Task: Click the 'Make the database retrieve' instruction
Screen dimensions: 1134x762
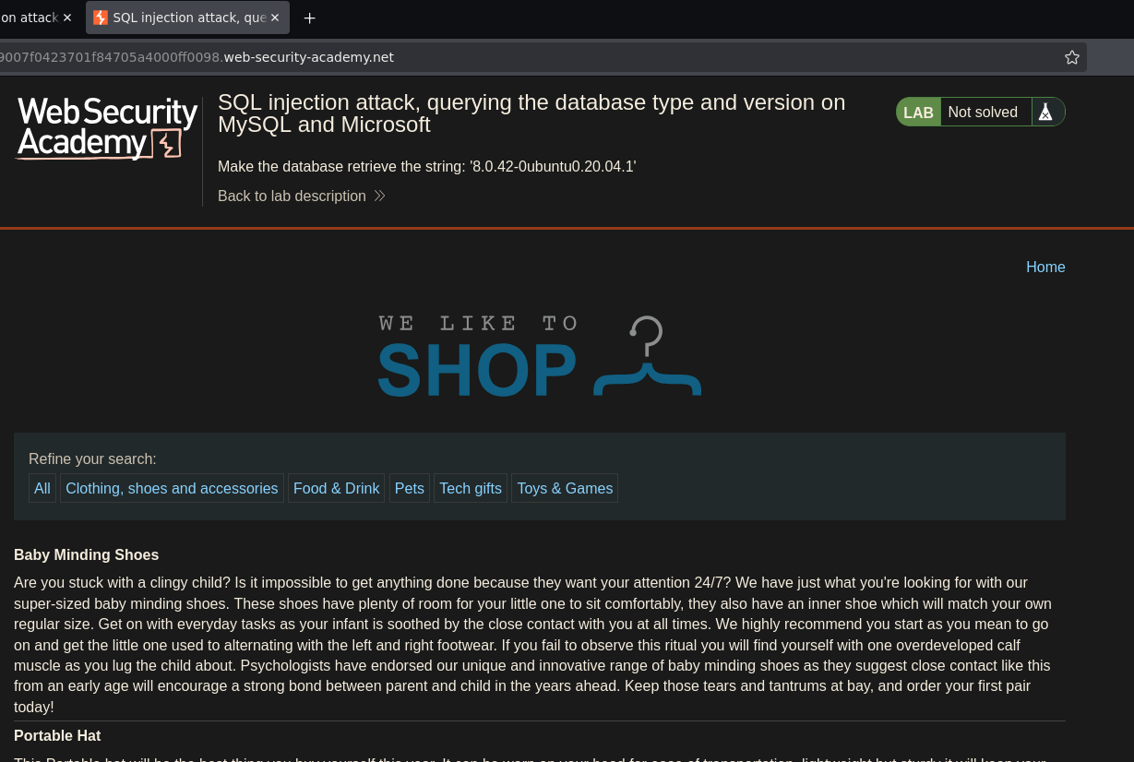Action: pos(427,167)
